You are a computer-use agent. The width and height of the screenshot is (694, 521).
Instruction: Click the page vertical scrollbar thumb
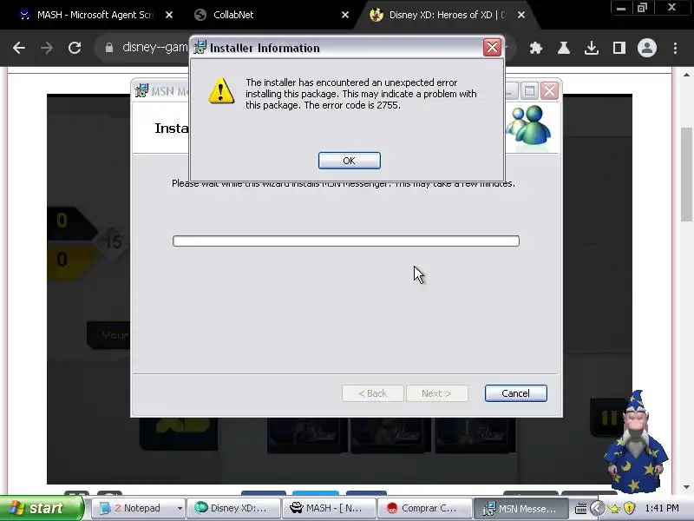click(x=686, y=174)
